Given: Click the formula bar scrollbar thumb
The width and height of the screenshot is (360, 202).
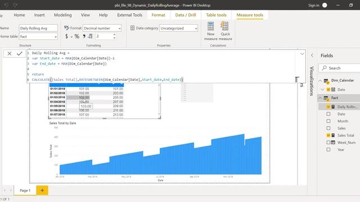Looking at the screenshot, I should 297,80.
